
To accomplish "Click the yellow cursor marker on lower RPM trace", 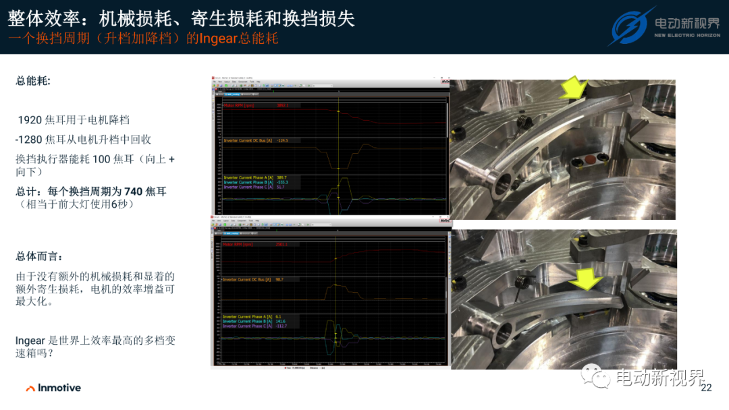I will [x=335, y=259].
